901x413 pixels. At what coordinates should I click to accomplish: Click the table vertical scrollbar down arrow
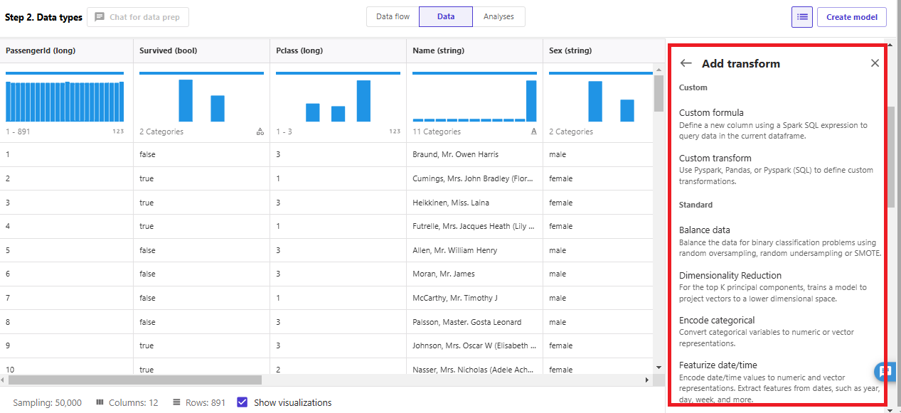point(659,367)
